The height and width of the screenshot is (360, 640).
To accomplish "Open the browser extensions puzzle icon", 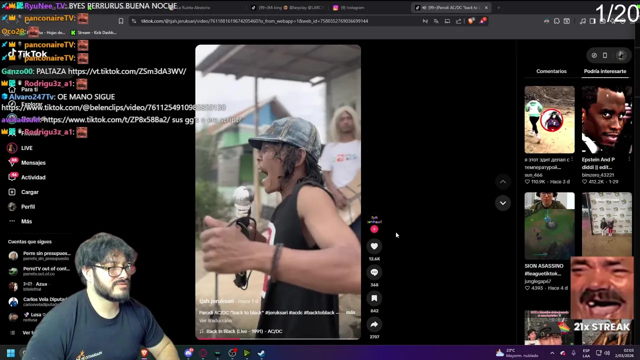I will [x=556, y=21].
